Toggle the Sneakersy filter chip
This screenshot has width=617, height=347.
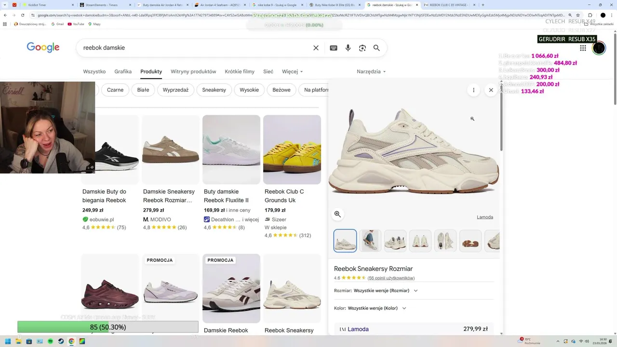click(214, 90)
